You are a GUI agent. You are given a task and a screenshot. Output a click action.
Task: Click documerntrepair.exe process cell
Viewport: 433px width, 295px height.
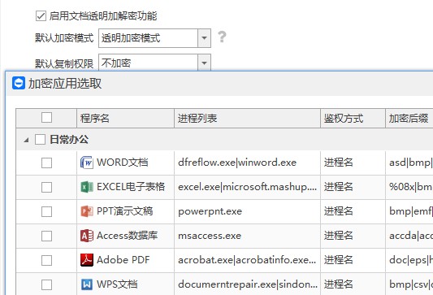(248, 284)
